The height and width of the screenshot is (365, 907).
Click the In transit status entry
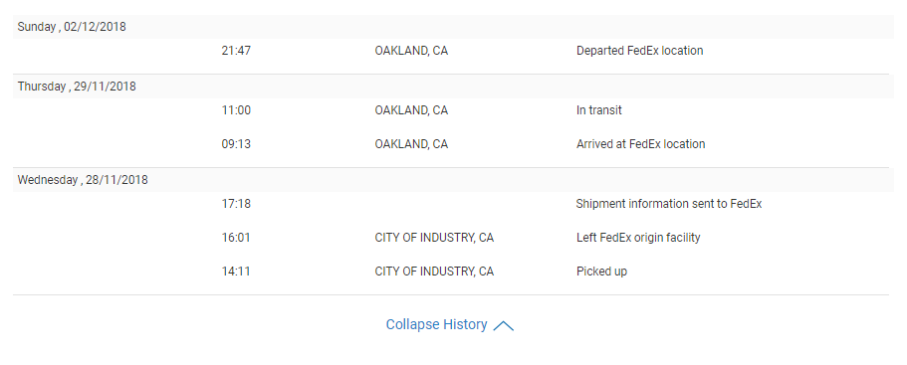coord(598,109)
